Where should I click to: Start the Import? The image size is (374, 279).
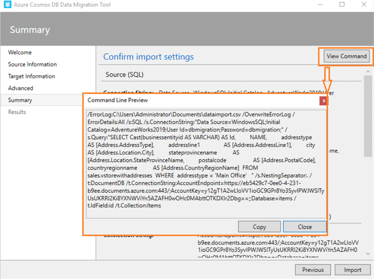coord(352,270)
